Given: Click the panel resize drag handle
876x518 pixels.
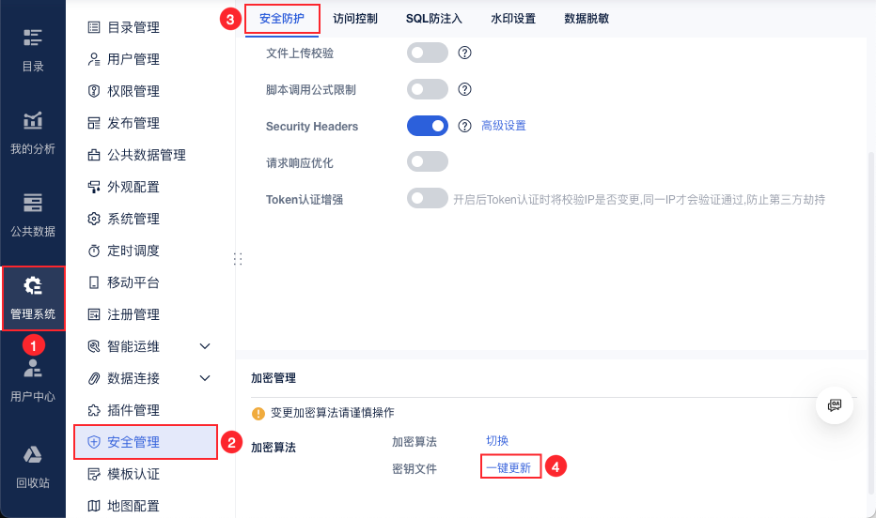Looking at the screenshot, I should 237,259.
